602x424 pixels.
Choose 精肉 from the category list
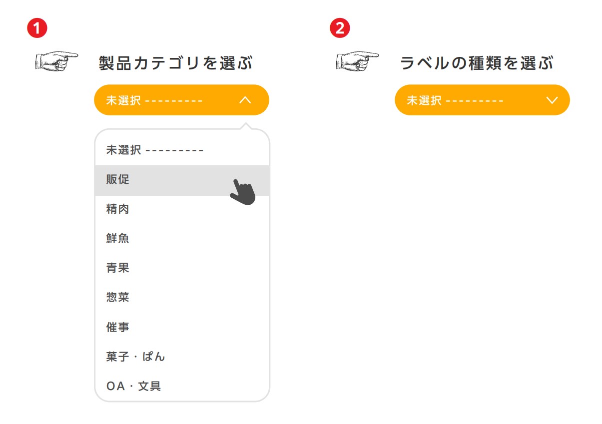[x=118, y=209]
